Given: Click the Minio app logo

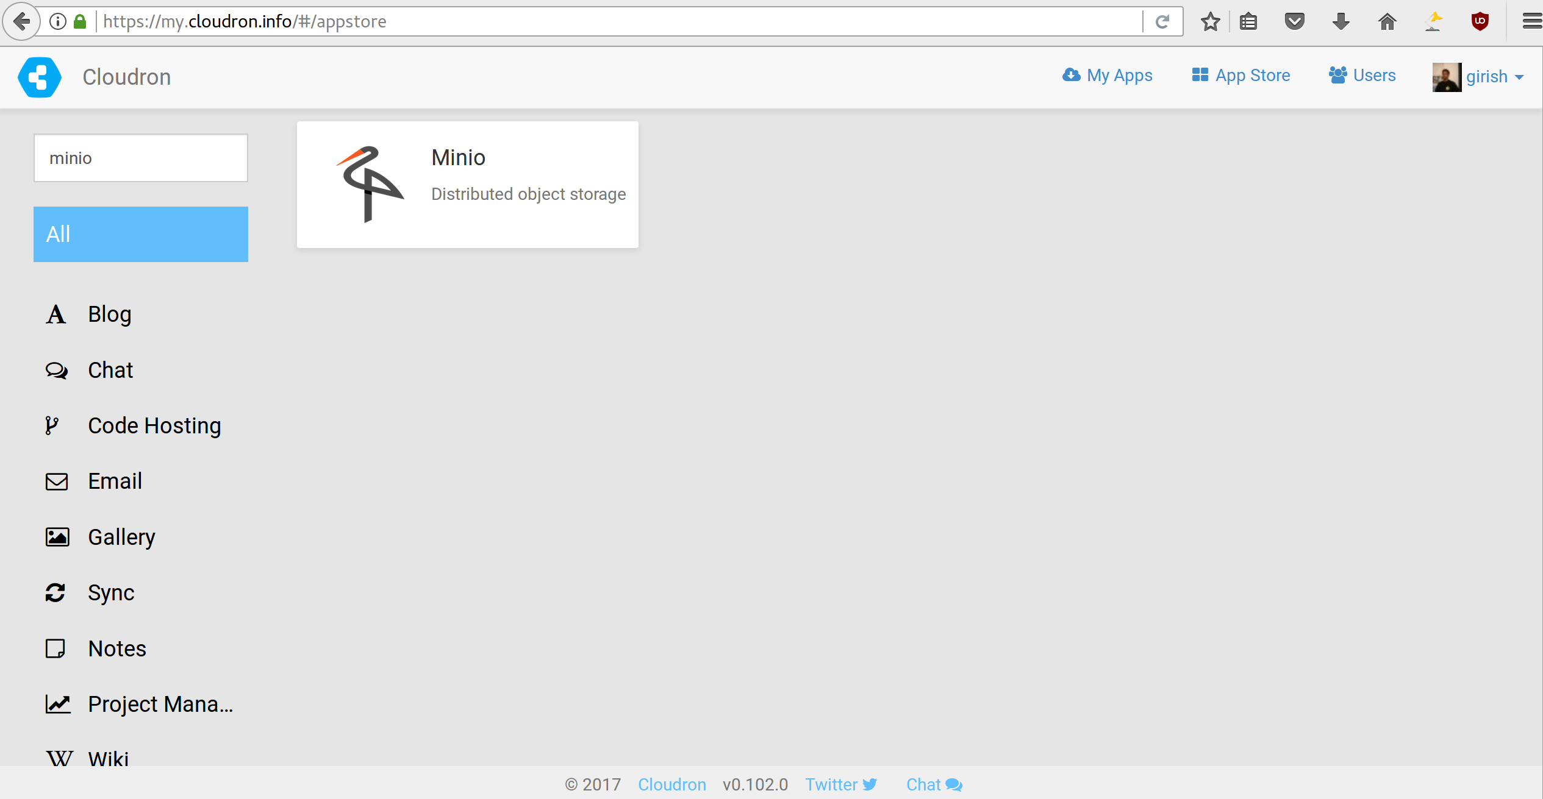Looking at the screenshot, I should [368, 185].
